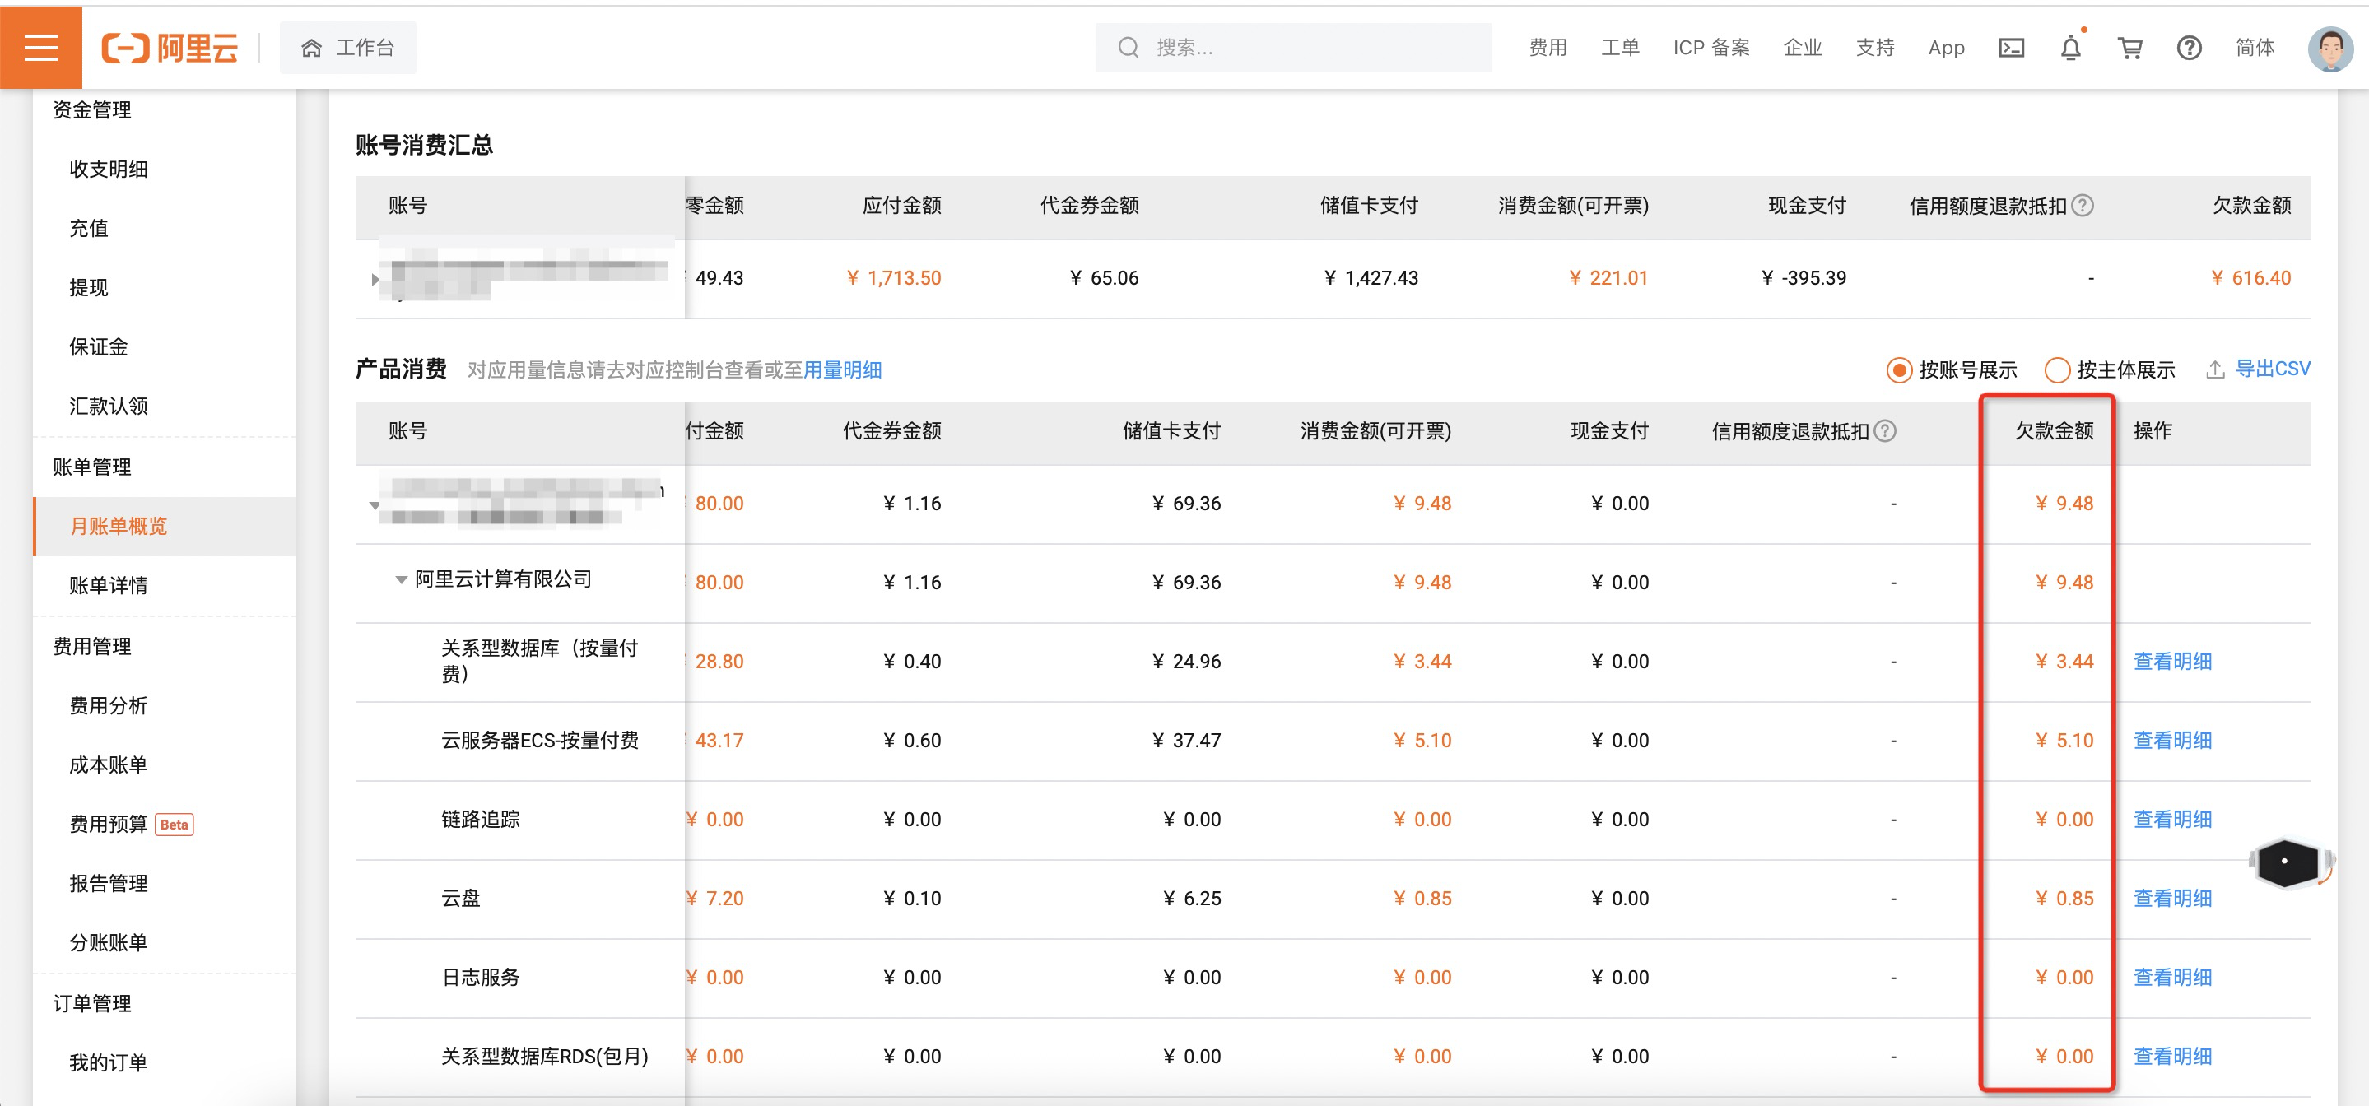Show credit refund deduction tooltip in product table

pos(1884,430)
